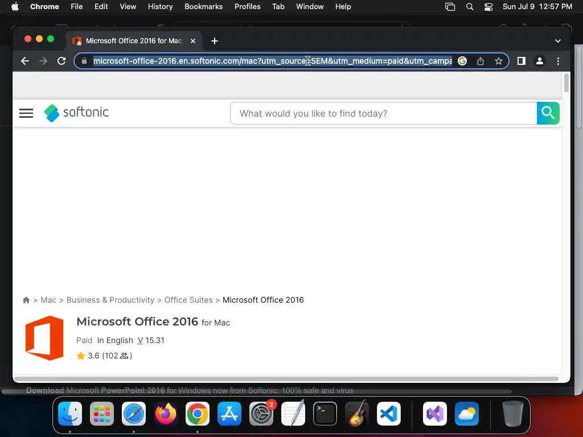The width and height of the screenshot is (583, 437).
Task: Open Terminal from dock
Action: point(325,414)
